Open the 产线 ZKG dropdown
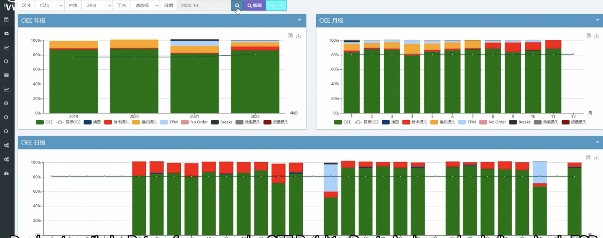Image resolution: width=603 pixels, height=238 pixels. coord(97,6)
